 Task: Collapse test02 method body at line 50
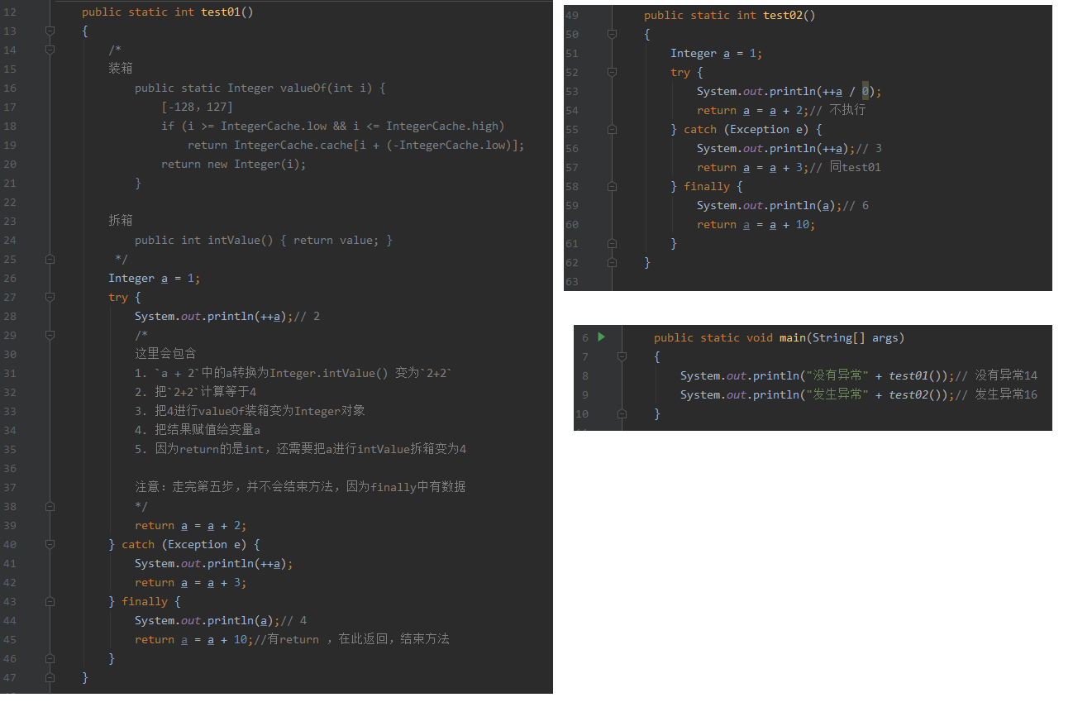(x=612, y=34)
